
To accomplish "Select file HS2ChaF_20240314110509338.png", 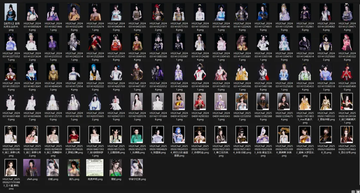I will point(200,12).
